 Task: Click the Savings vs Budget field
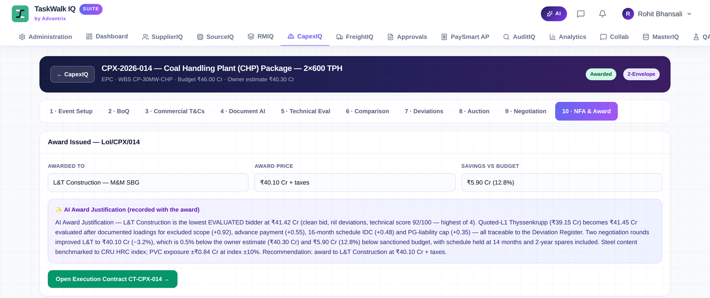(562, 182)
